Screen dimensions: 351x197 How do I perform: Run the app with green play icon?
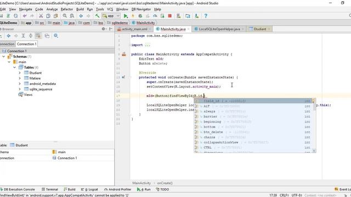[126, 16]
